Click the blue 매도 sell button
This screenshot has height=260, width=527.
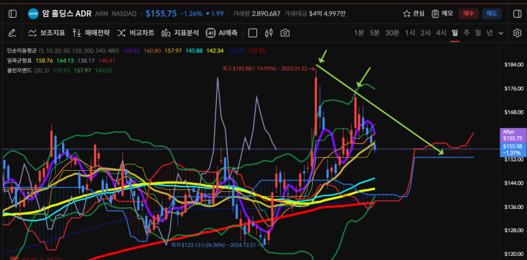(492, 14)
